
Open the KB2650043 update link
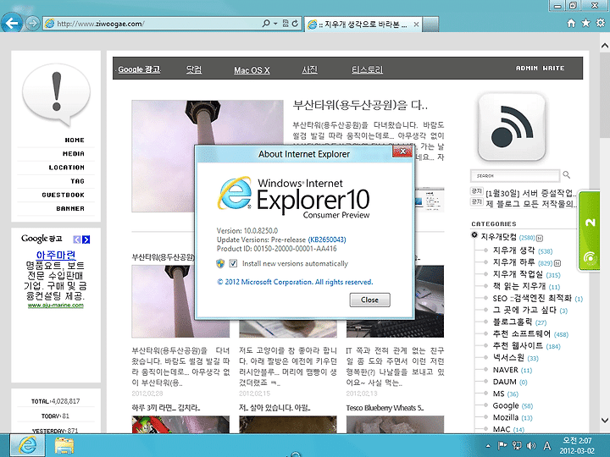point(327,240)
